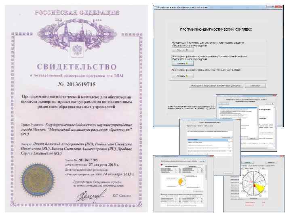Click the ПРОГРАММНО-ДИАГНОСТИЧЕСКИЙ КОМПЛЕКС heading

coord(216,29)
